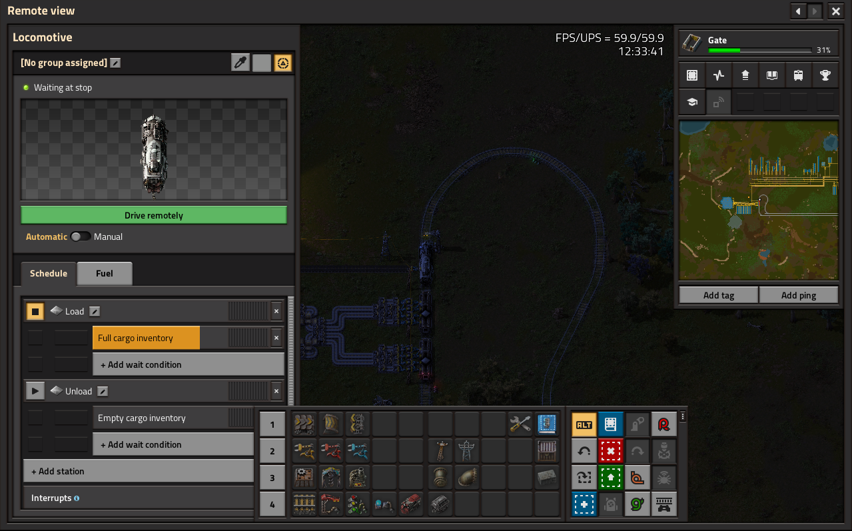This screenshot has height=531, width=852.
Task: Click the train color picker eyedropper
Action: point(240,63)
